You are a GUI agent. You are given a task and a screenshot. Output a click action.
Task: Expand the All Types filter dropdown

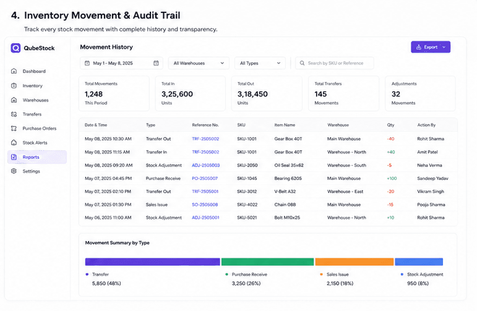tap(260, 63)
